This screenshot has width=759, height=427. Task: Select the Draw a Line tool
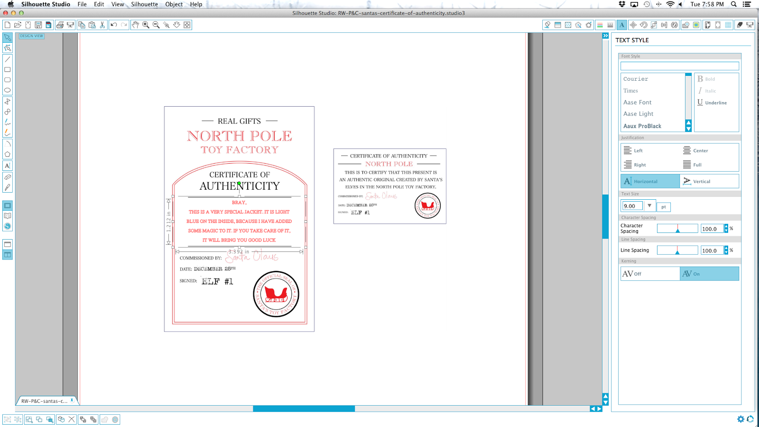pyautogui.click(x=8, y=59)
